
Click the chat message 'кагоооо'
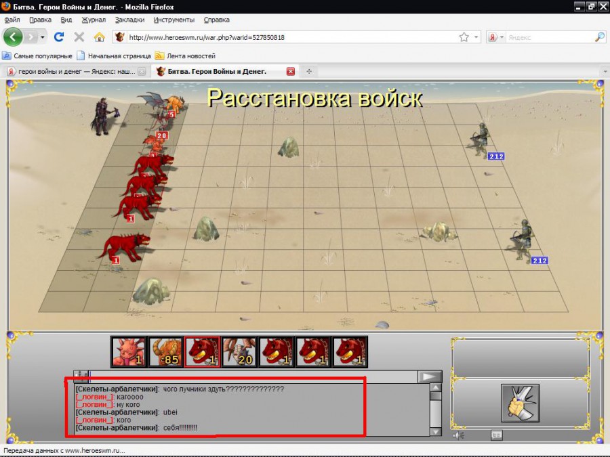tap(130, 397)
